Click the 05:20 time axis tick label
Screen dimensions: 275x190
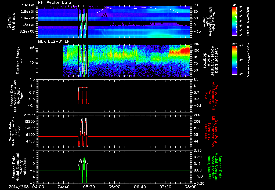pos(89,187)
